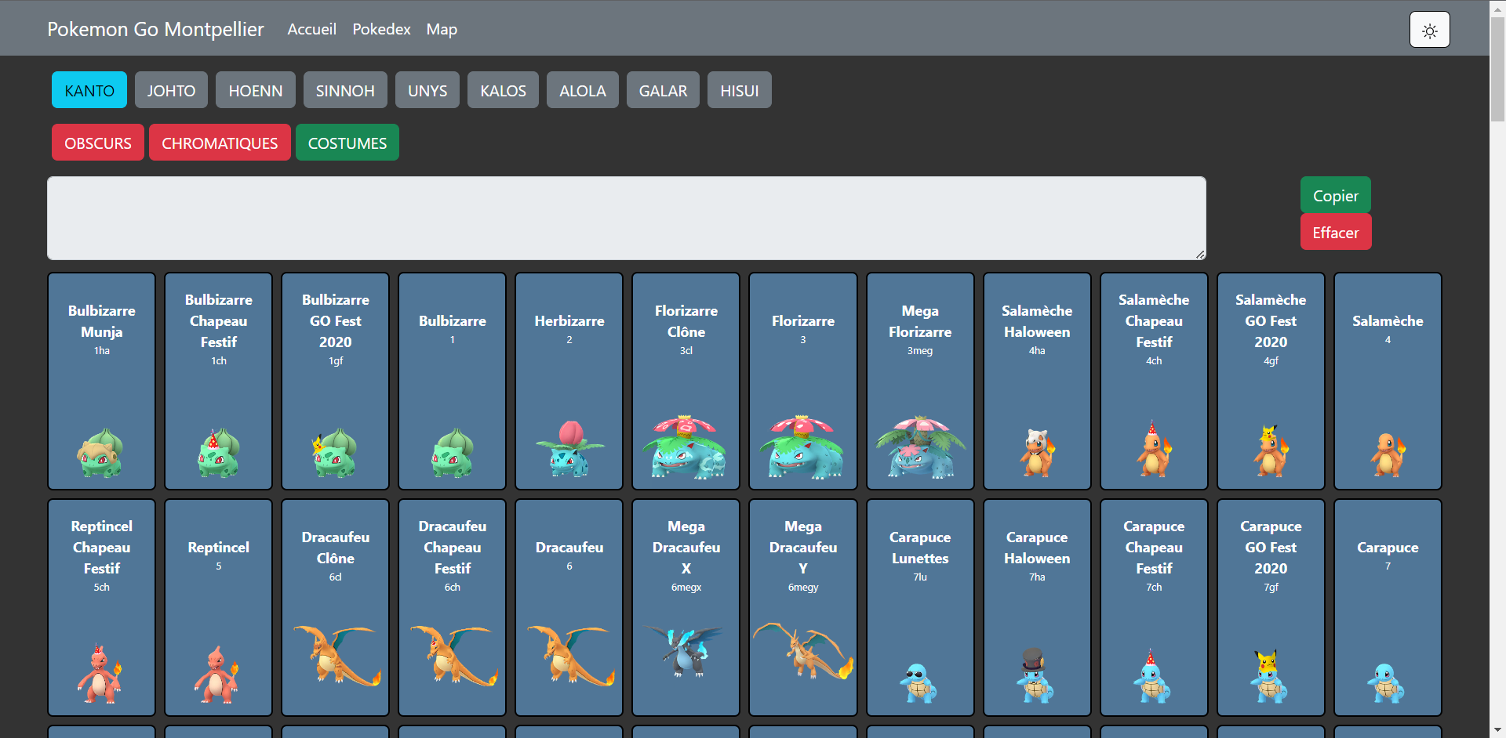Viewport: 1506px width, 738px height.
Task: Open the HISUI region tab
Action: [x=739, y=91]
